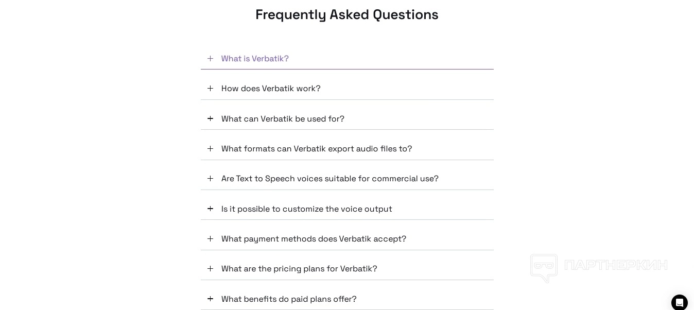This screenshot has width=694, height=310.
Task: Click plus icon beside commercial use question
Action: 210,179
